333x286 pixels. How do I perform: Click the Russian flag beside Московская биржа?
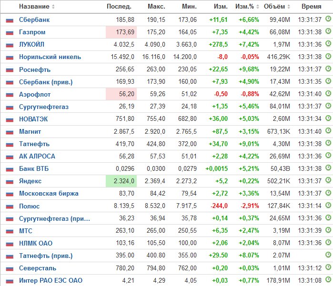[x=10, y=194]
